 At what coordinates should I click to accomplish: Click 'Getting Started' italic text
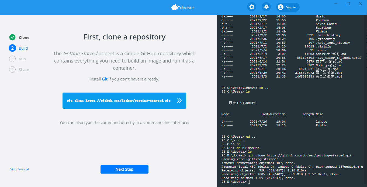(80, 54)
